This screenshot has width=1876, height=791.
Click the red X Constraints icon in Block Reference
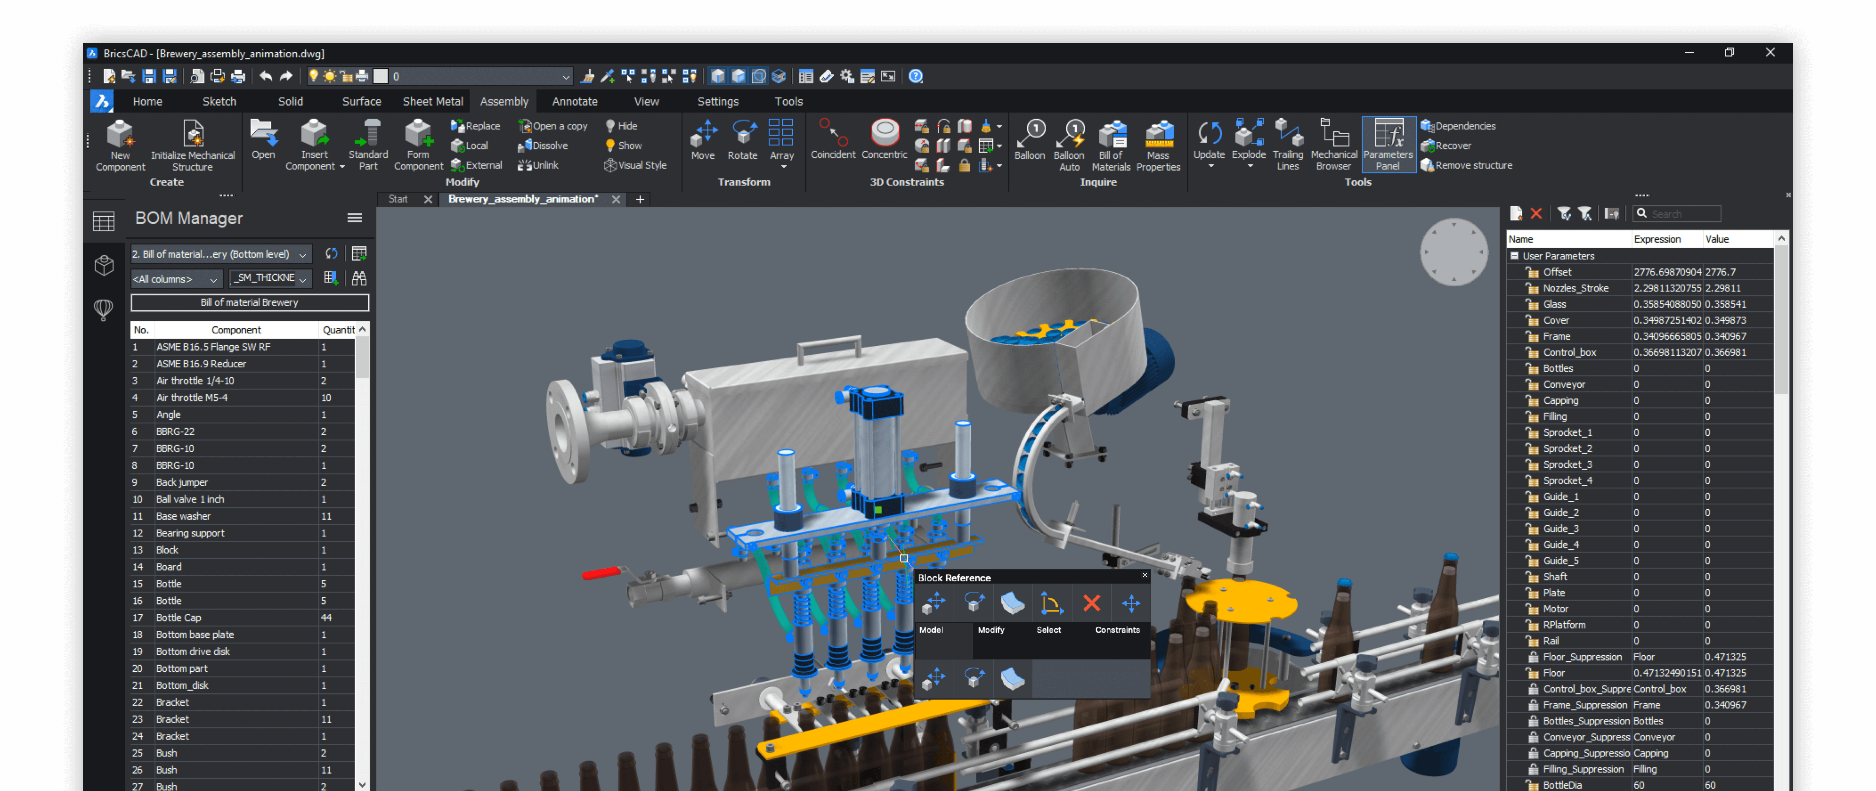click(1091, 603)
